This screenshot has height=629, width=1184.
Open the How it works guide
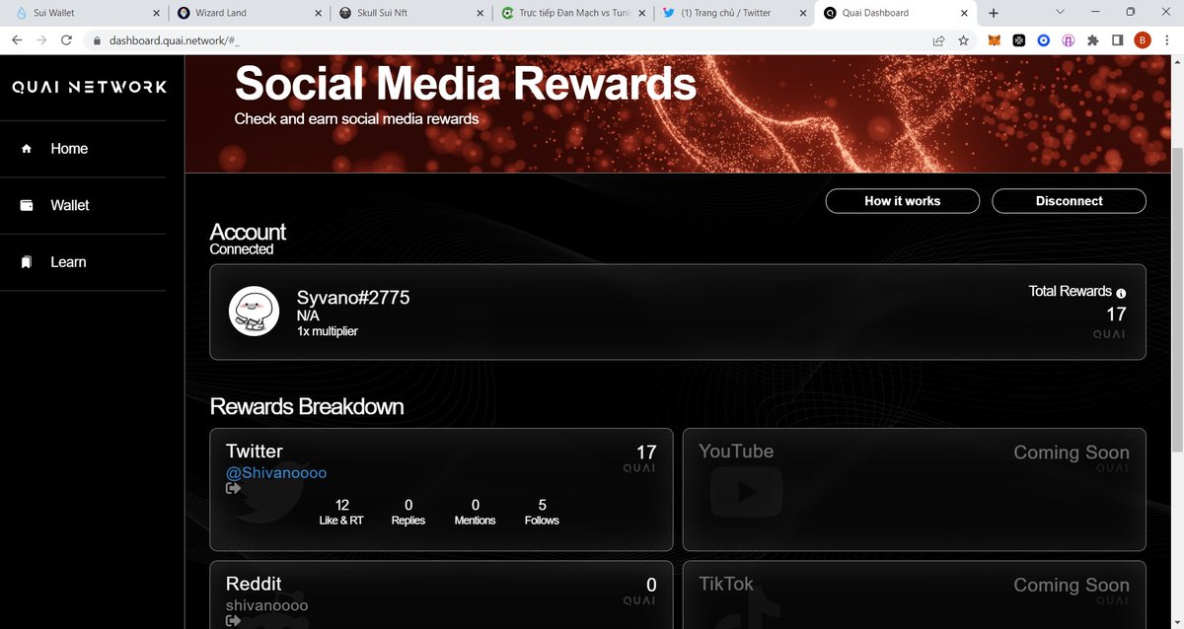click(x=902, y=201)
